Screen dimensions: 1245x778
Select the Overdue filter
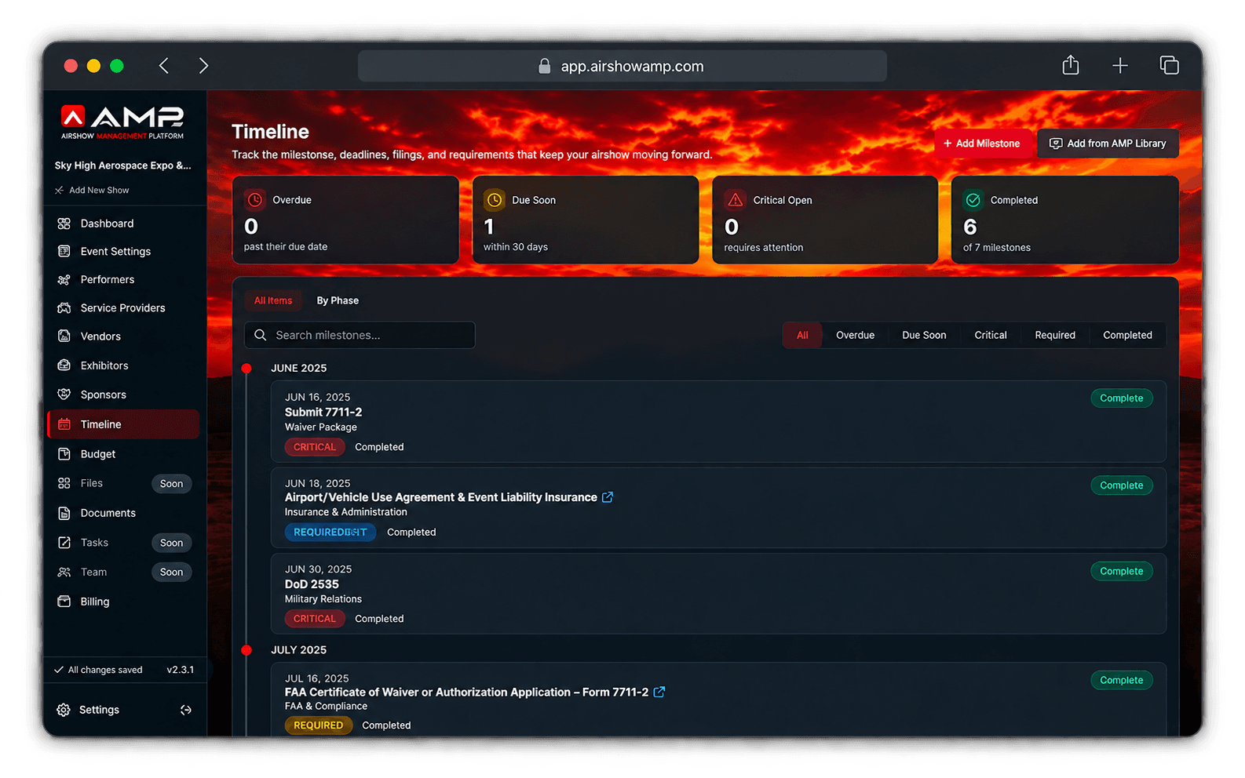click(855, 335)
